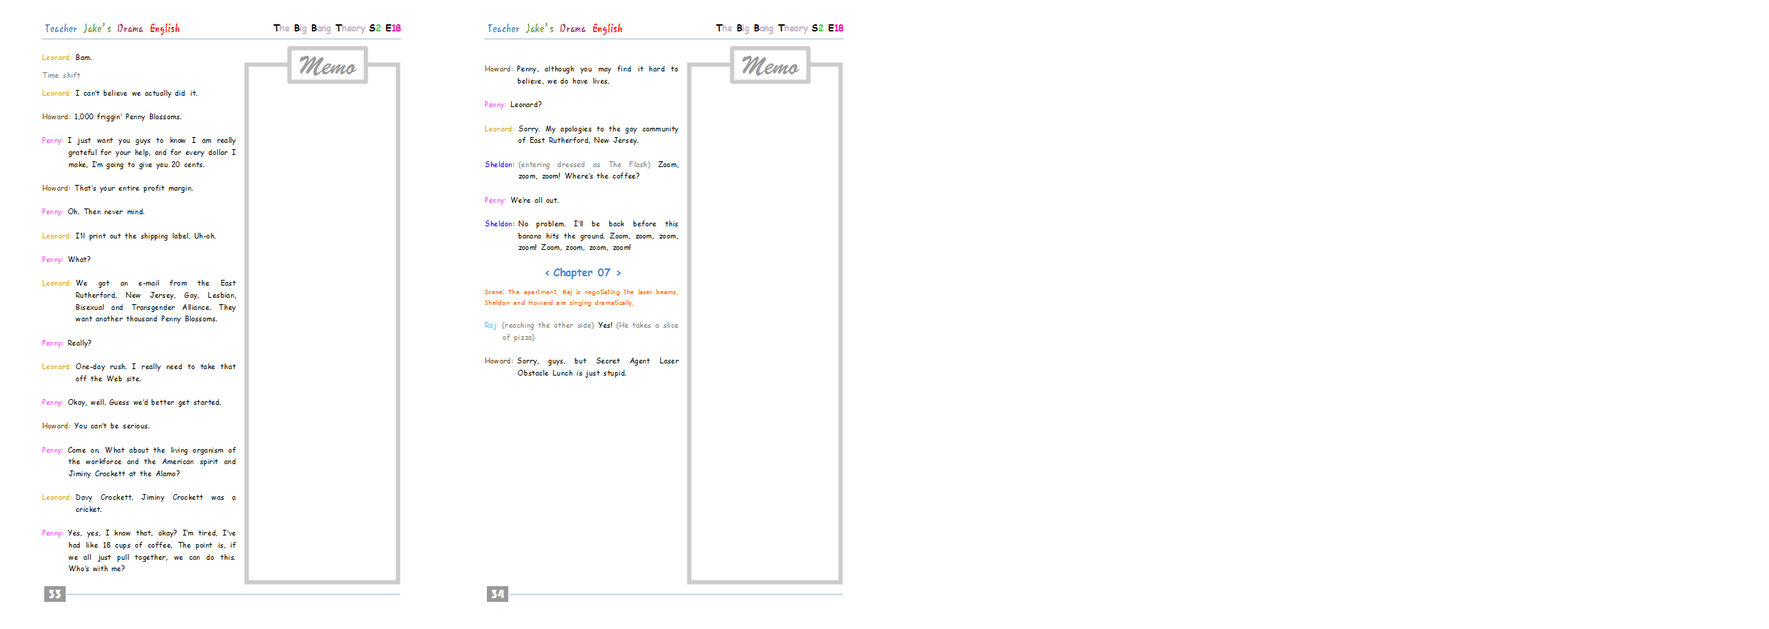Click 'want another thousand Penny Blossoms.' line
This screenshot has width=1769, height=629.
tap(146, 319)
